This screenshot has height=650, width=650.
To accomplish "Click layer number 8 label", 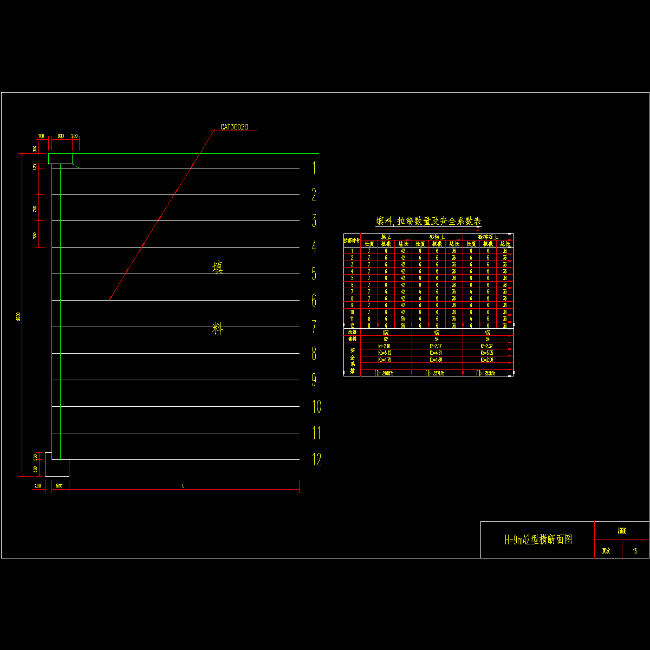I will (314, 353).
